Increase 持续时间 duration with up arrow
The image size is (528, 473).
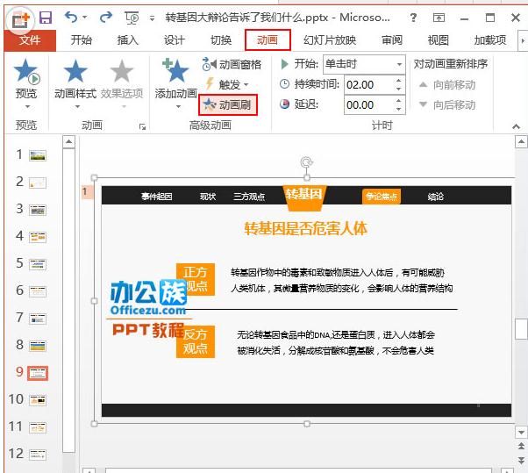click(399, 81)
